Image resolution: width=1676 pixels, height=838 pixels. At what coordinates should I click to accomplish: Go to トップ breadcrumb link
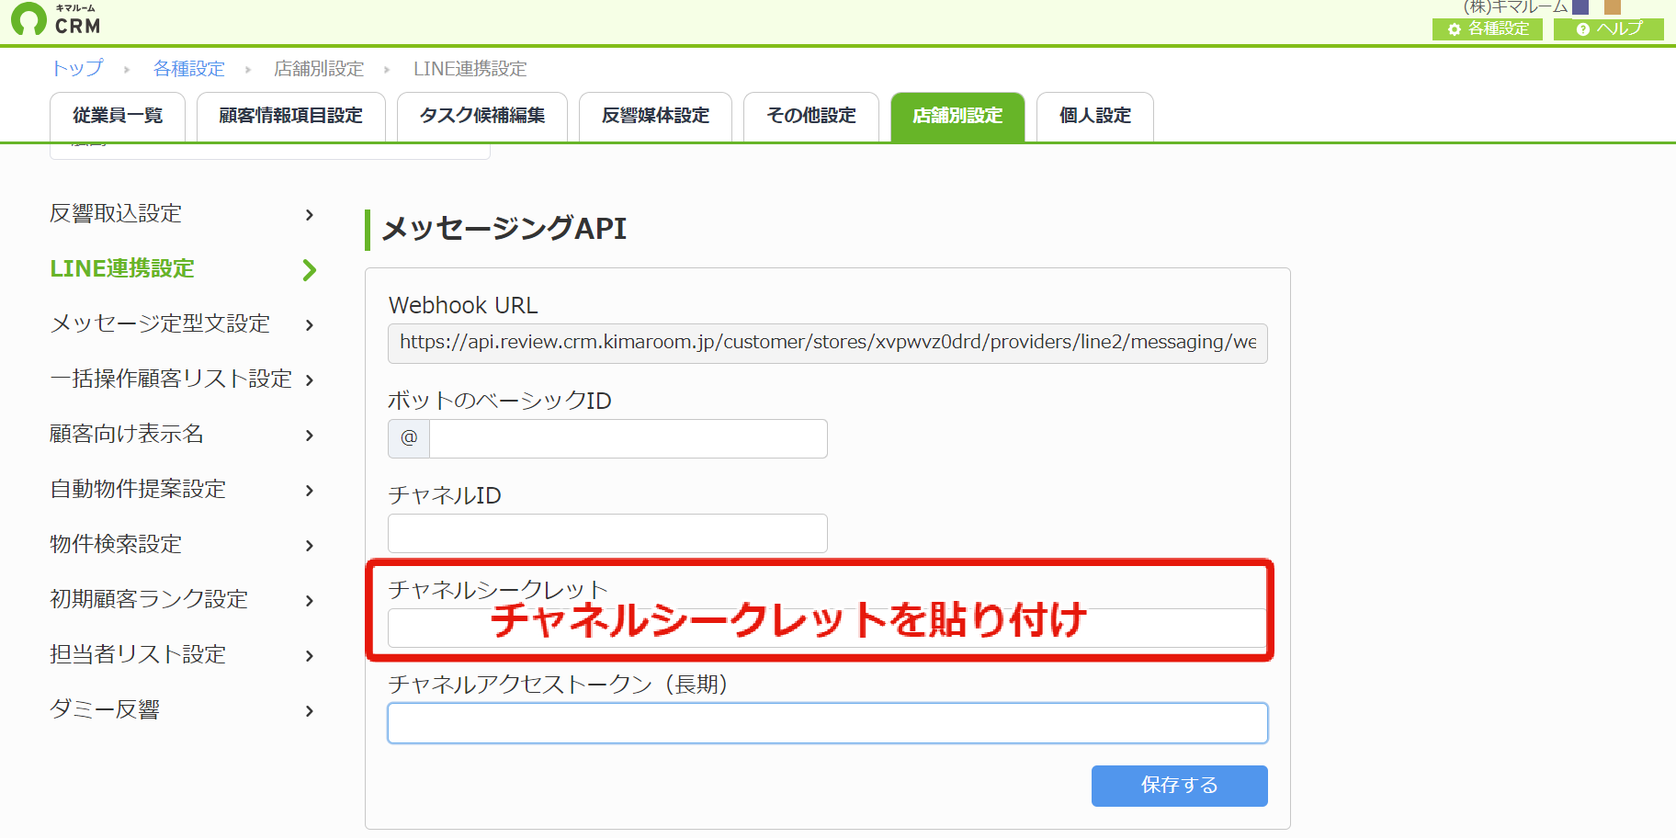tap(77, 69)
